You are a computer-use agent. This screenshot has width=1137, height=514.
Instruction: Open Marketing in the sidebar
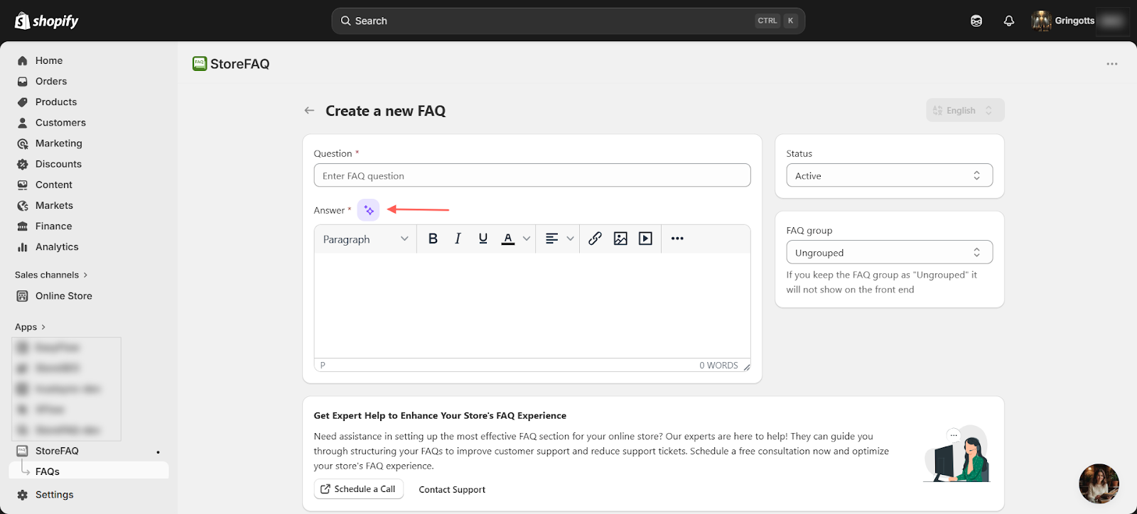(59, 143)
